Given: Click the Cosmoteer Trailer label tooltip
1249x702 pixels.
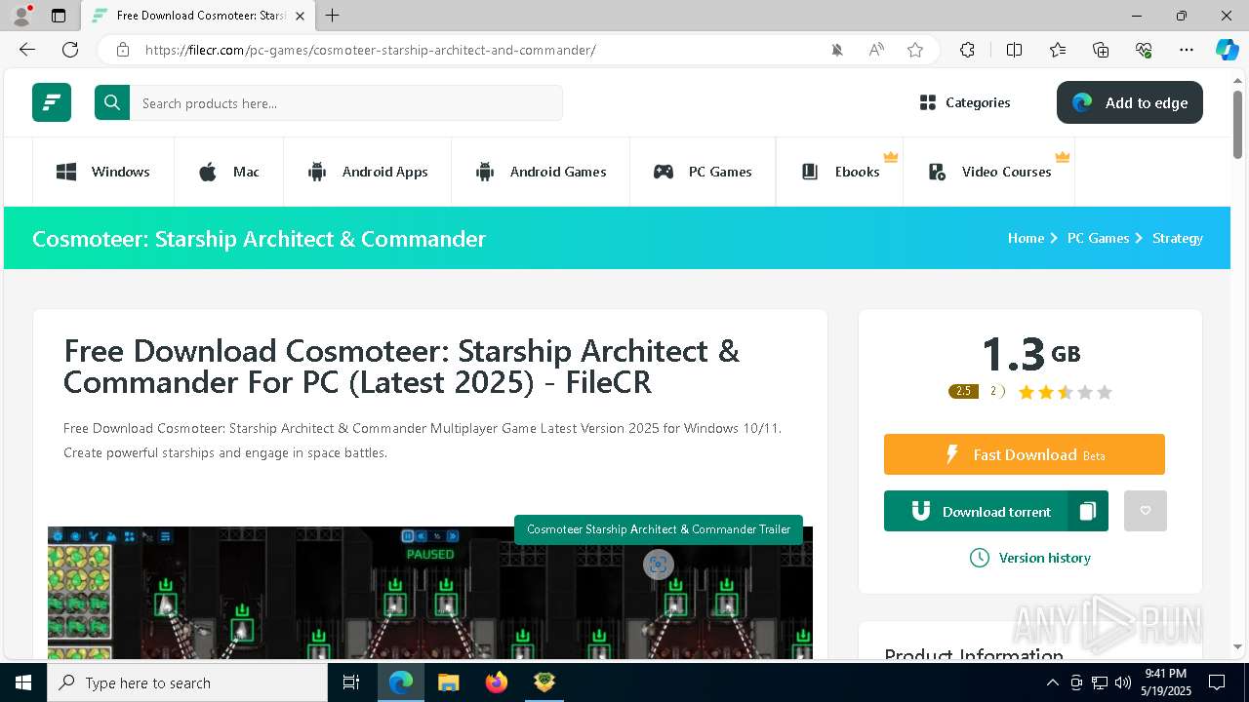Looking at the screenshot, I should [x=659, y=529].
